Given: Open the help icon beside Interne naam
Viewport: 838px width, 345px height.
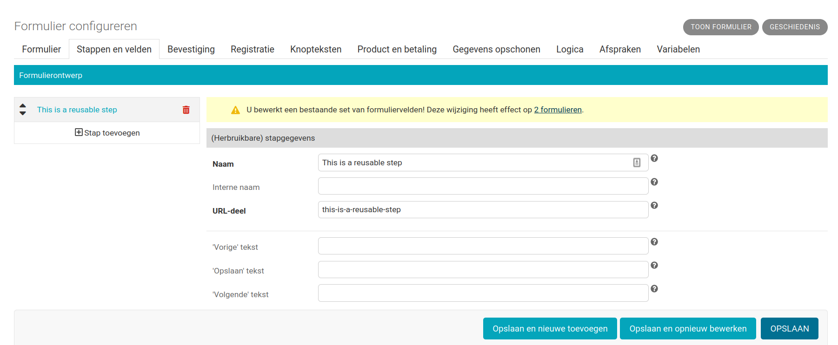Looking at the screenshot, I should (654, 182).
